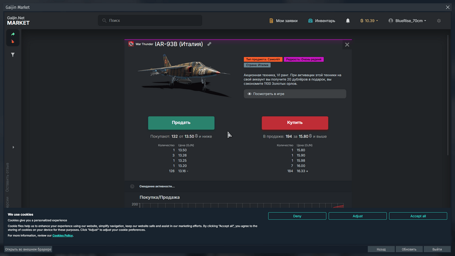Image resolution: width=455 pixels, height=256 pixels.
Task: Click the Gaijin.Net MARKET logo
Action: pos(18,20)
